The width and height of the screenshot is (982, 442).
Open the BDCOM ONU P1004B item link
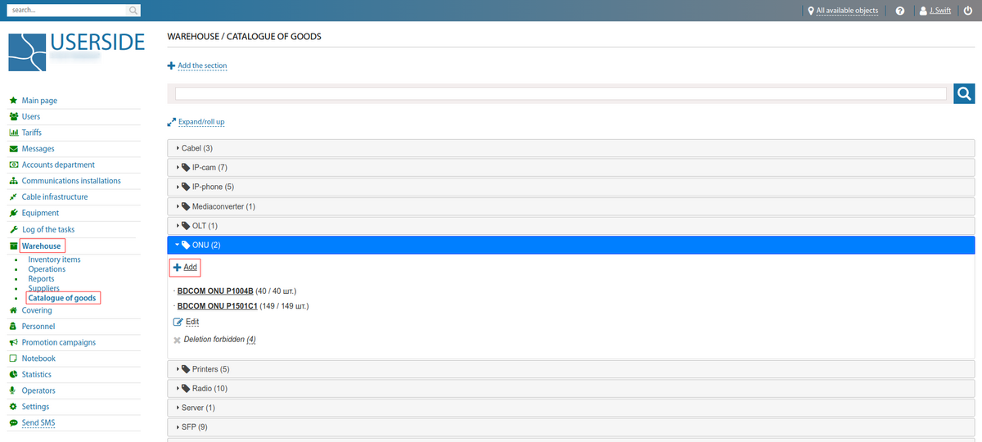215,291
